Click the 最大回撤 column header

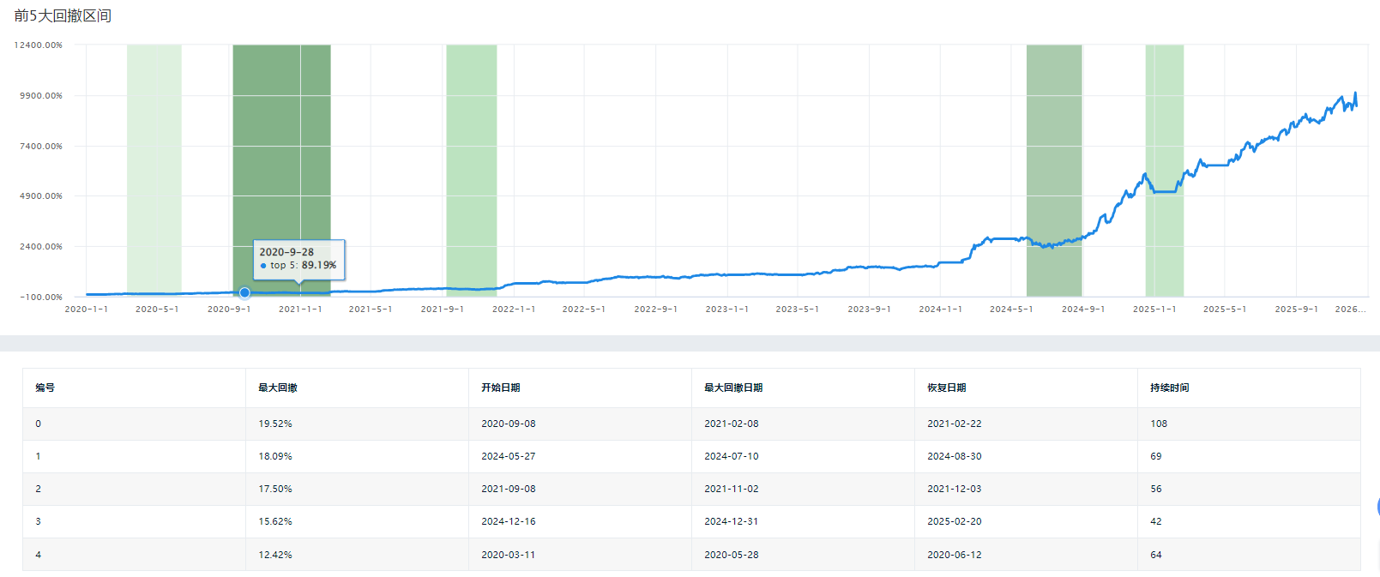point(278,388)
